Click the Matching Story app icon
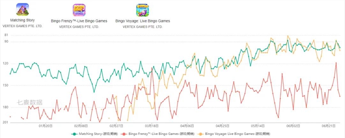The height and width of the screenshot is (138, 345). [22, 9]
